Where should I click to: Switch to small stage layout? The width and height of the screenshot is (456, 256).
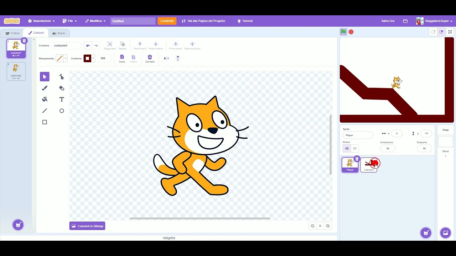(433, 32)
